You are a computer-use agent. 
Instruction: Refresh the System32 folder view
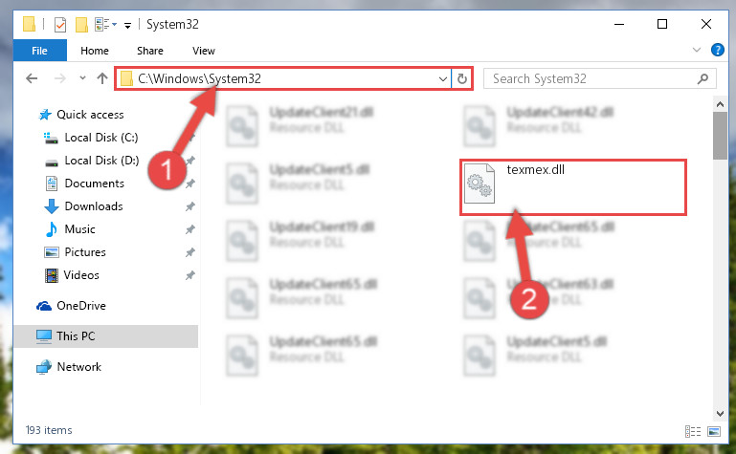pyautogui.click(x=462, y=78)
